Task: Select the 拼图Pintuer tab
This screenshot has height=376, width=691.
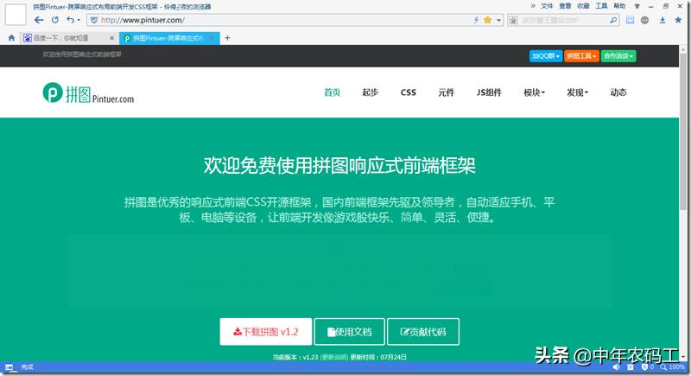Action: tap(168, 38)
